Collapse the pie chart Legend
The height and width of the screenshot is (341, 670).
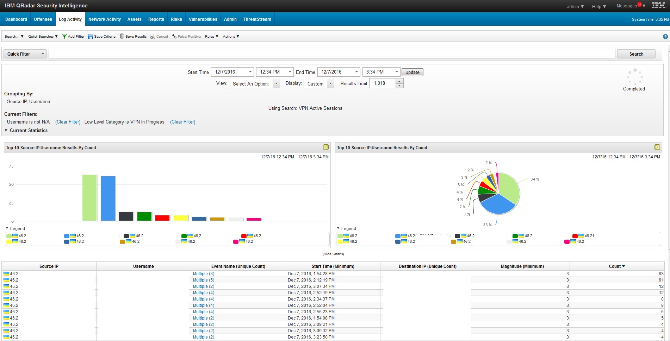click(x=339, y=228)
